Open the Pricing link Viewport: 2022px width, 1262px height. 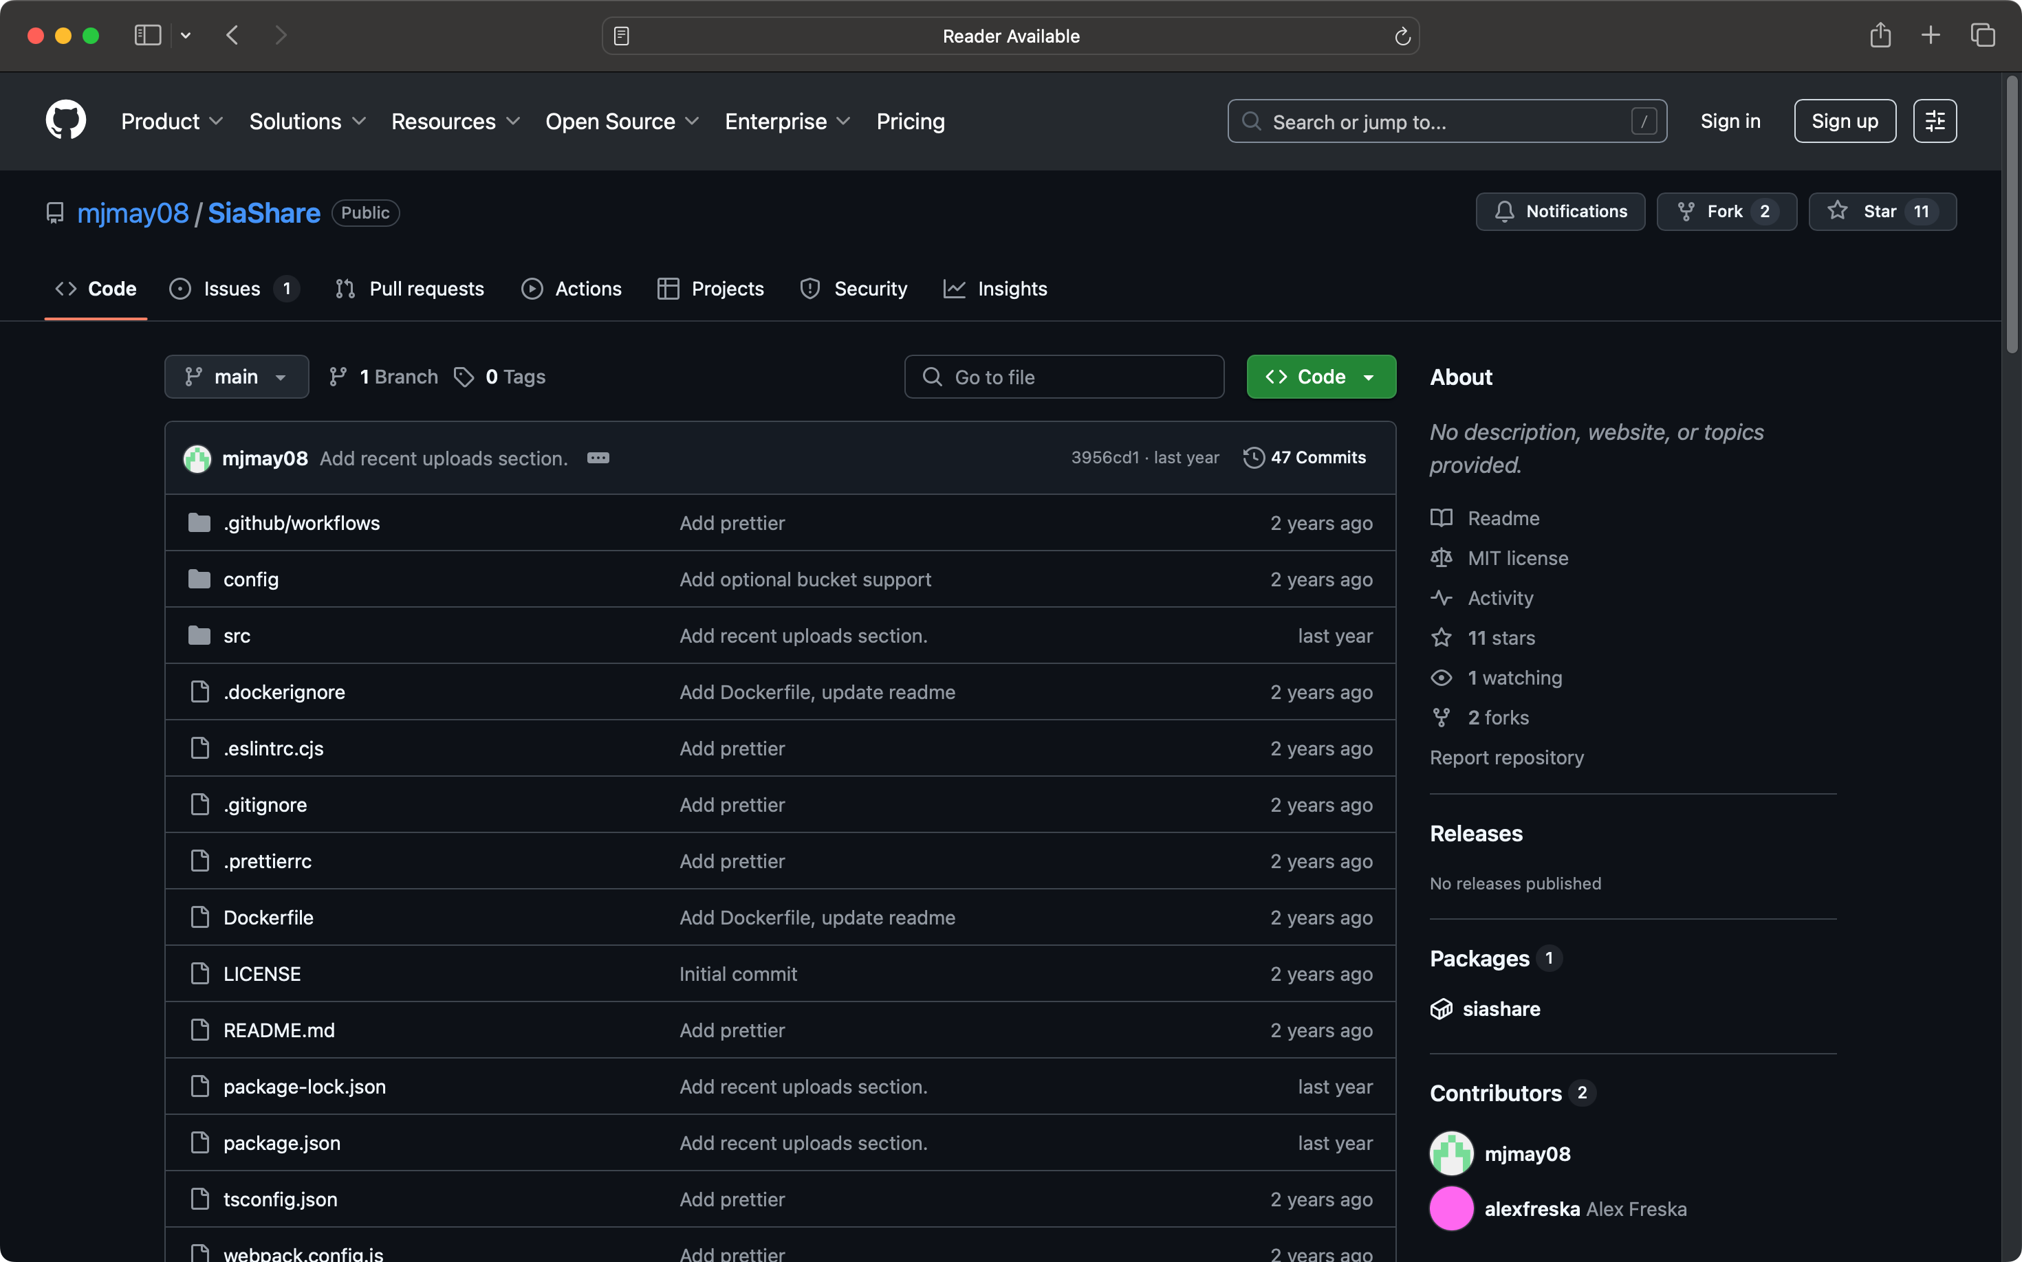coord(911,121)
